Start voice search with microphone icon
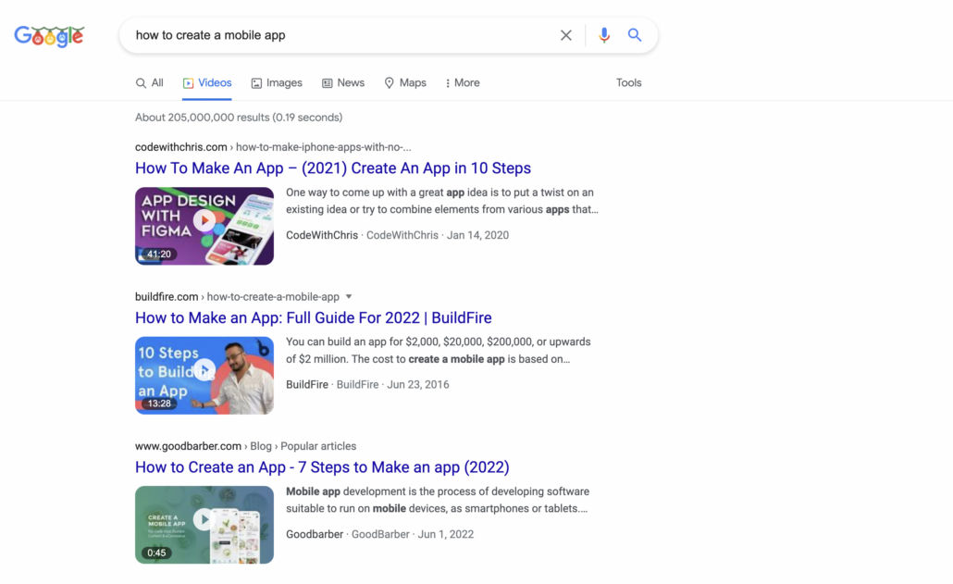 604,35
